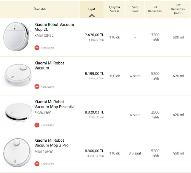Sort by the Fiyat column header

pyautogui.click(x=92, y=9)
